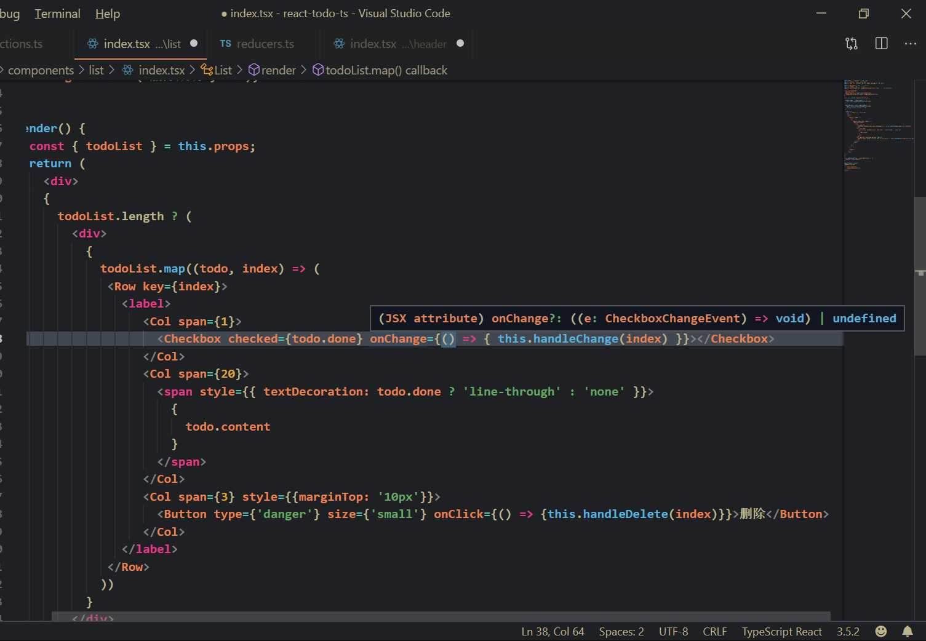Click the unsaved dot on list index.tsx tab

pos(194,44)
